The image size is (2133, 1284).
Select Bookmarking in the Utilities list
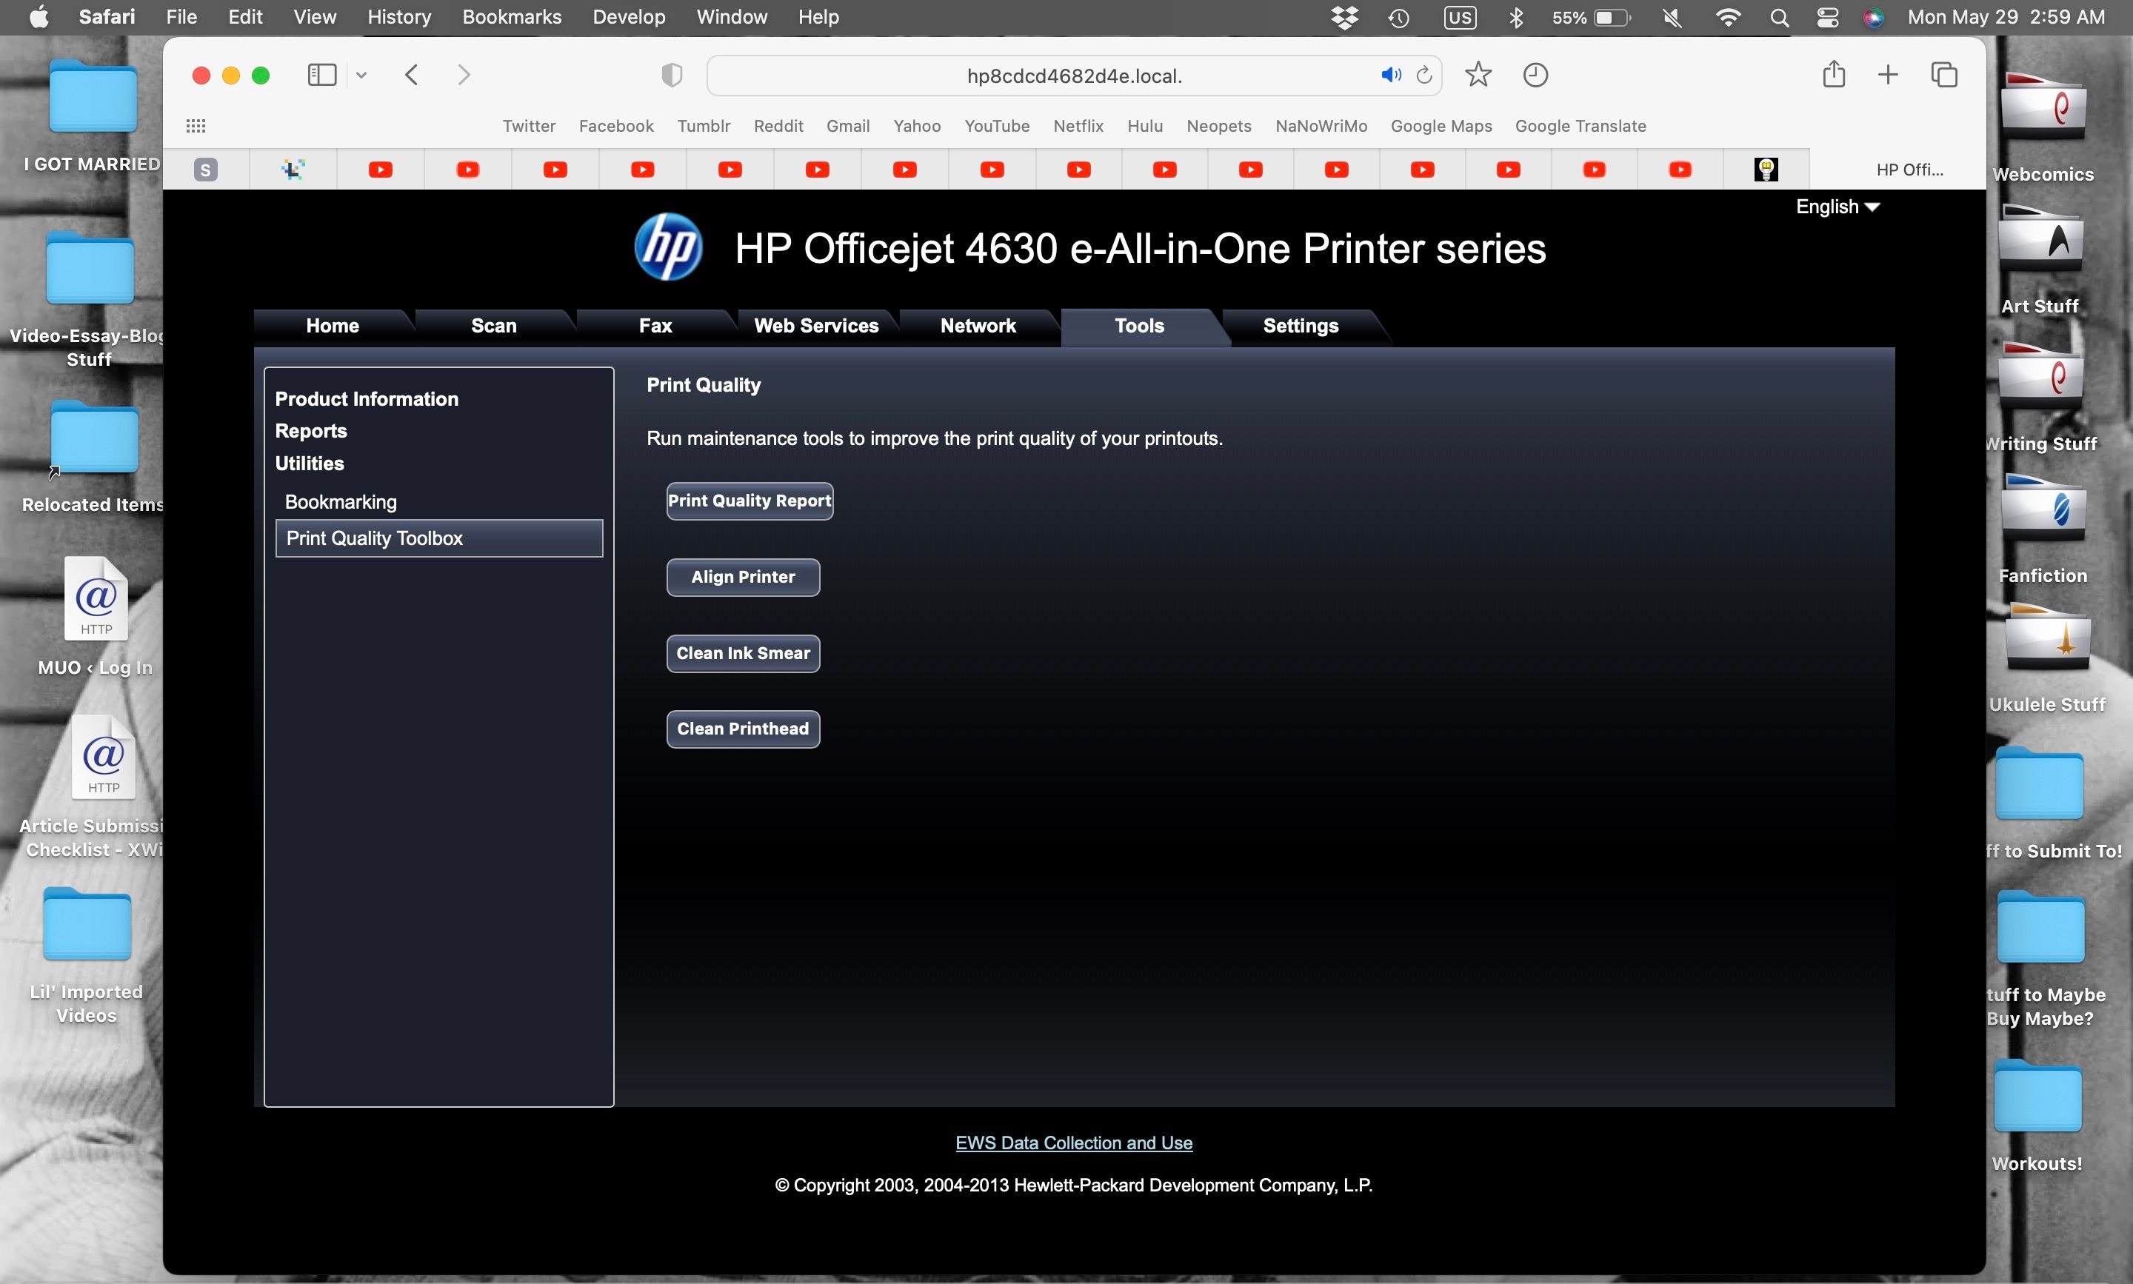[341, 502]
